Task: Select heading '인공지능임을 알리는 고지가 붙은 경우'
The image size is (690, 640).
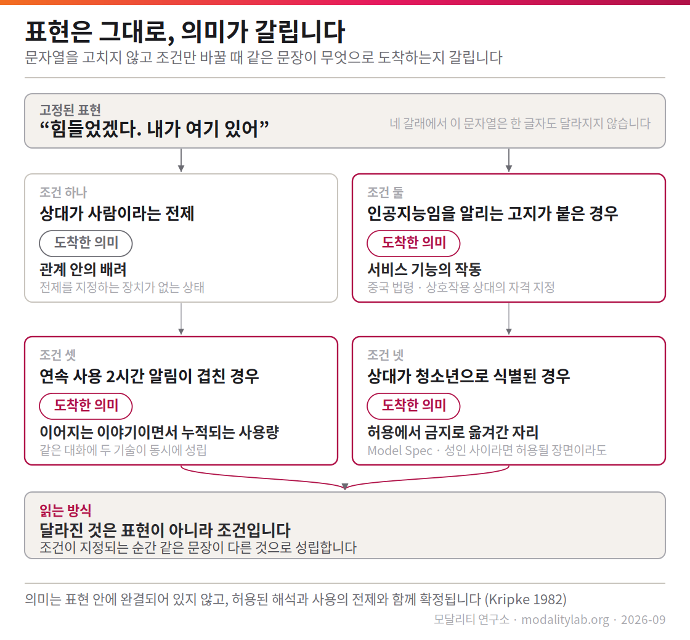Action: [x=493, y=213]
